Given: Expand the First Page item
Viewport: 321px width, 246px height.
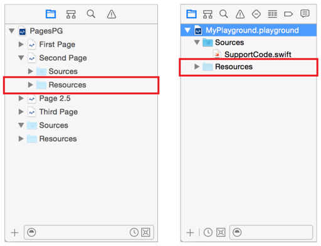Looking at the screenshot, I should pos(21,45).
